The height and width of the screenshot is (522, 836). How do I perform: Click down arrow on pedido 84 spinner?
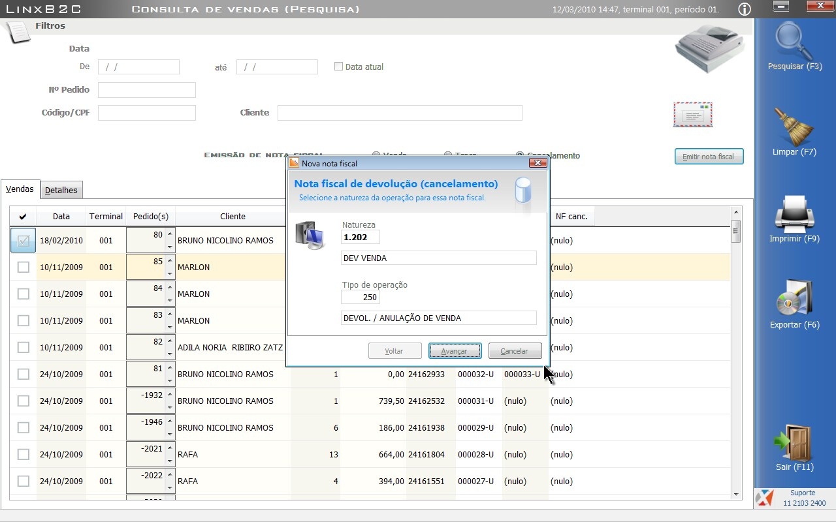pyautogui.click(x=170, y=300)
